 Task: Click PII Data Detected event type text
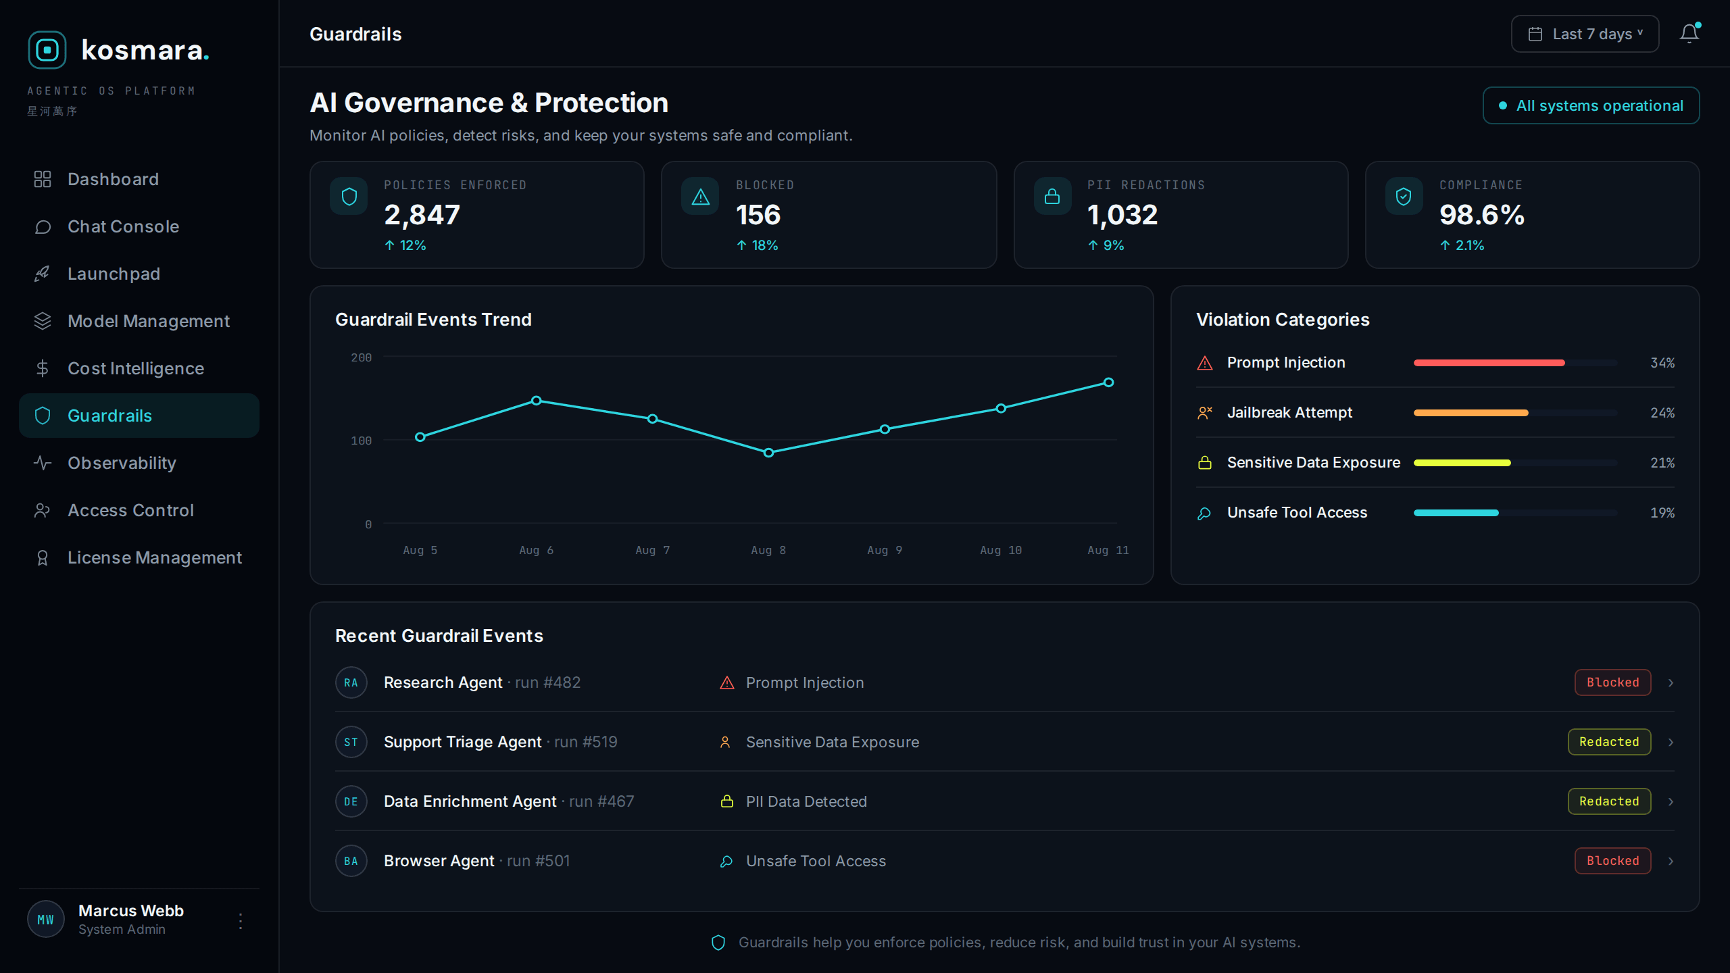tap(806, 801)
